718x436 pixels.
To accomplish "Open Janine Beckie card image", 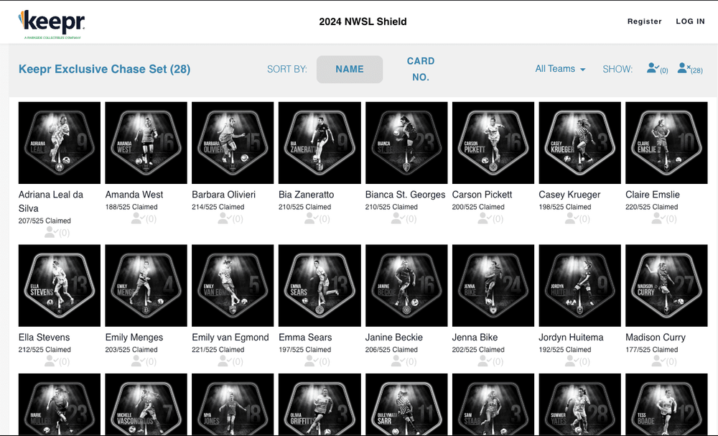I will click(406, 285).
